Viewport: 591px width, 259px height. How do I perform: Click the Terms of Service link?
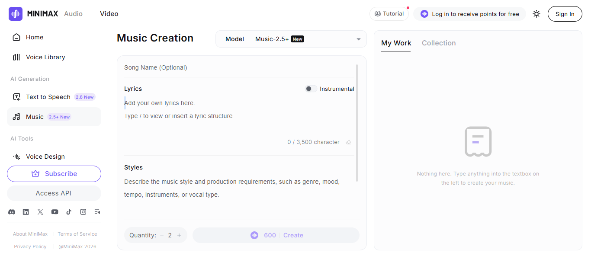(x=77, y=233)
